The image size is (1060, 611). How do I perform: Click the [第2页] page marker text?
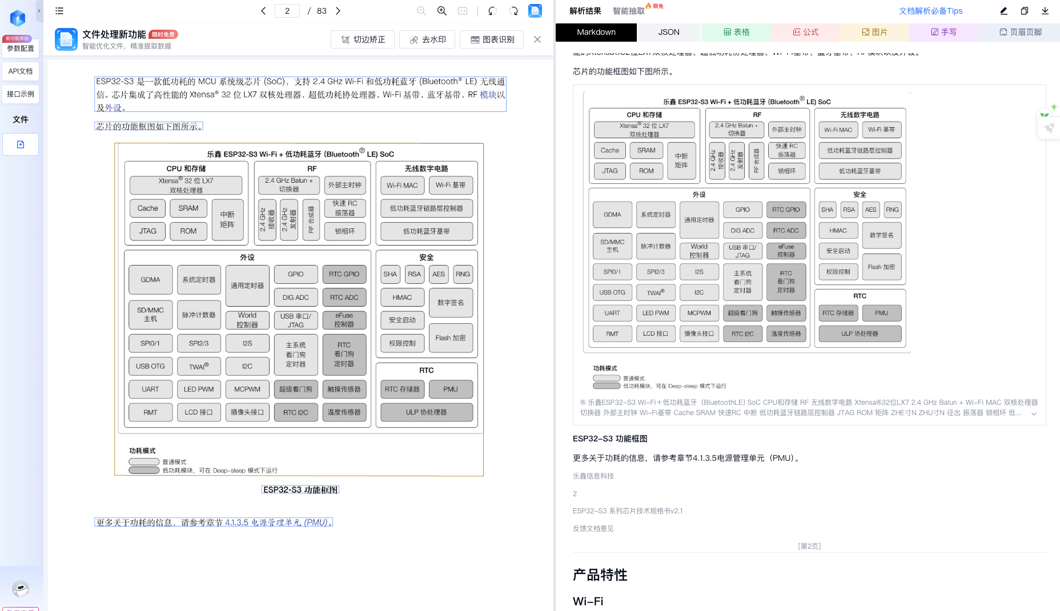pos(809,546)
